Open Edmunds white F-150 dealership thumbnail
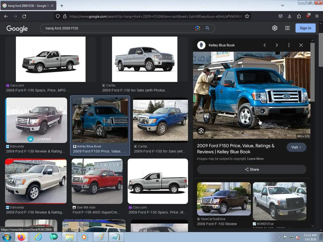Image resolution: width=323 pixels, height=242 pixels. tap(36, 181)
